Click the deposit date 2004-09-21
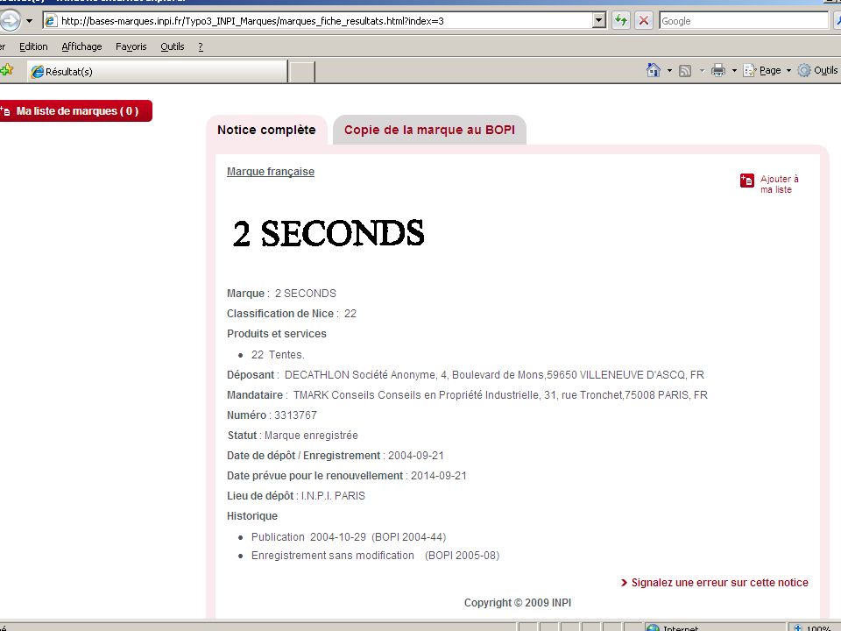This screenshot has height=631, width=841. [416, 456]
